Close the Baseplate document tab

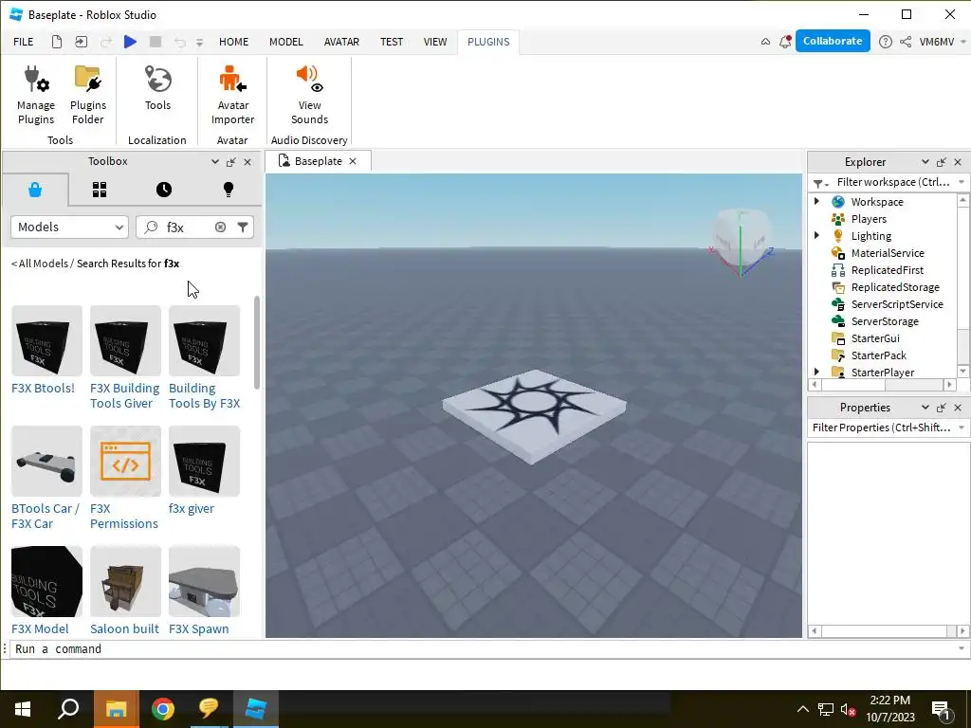353,161
